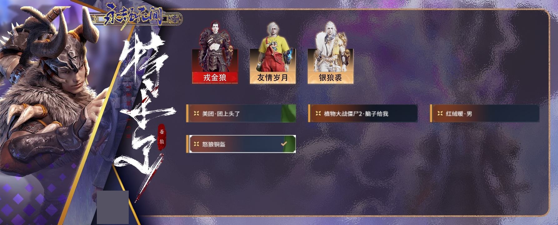Click the red 苍狼 seal stamp
Viewport: 558px width, 225px height.
(162, 138)
